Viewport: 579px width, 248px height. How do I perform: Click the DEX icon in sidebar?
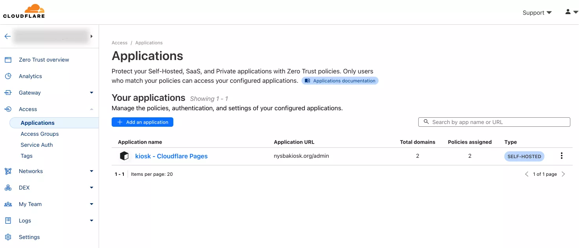tap(8, 188)
